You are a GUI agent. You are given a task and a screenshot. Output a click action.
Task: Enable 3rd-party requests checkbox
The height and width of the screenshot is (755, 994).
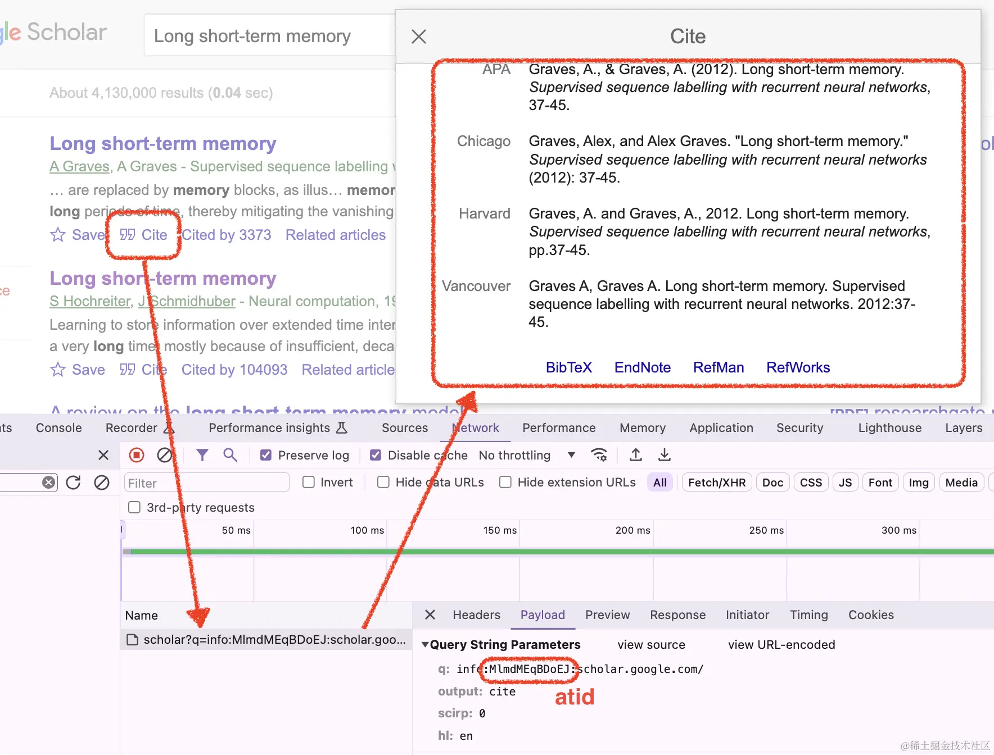click(134, 507)
